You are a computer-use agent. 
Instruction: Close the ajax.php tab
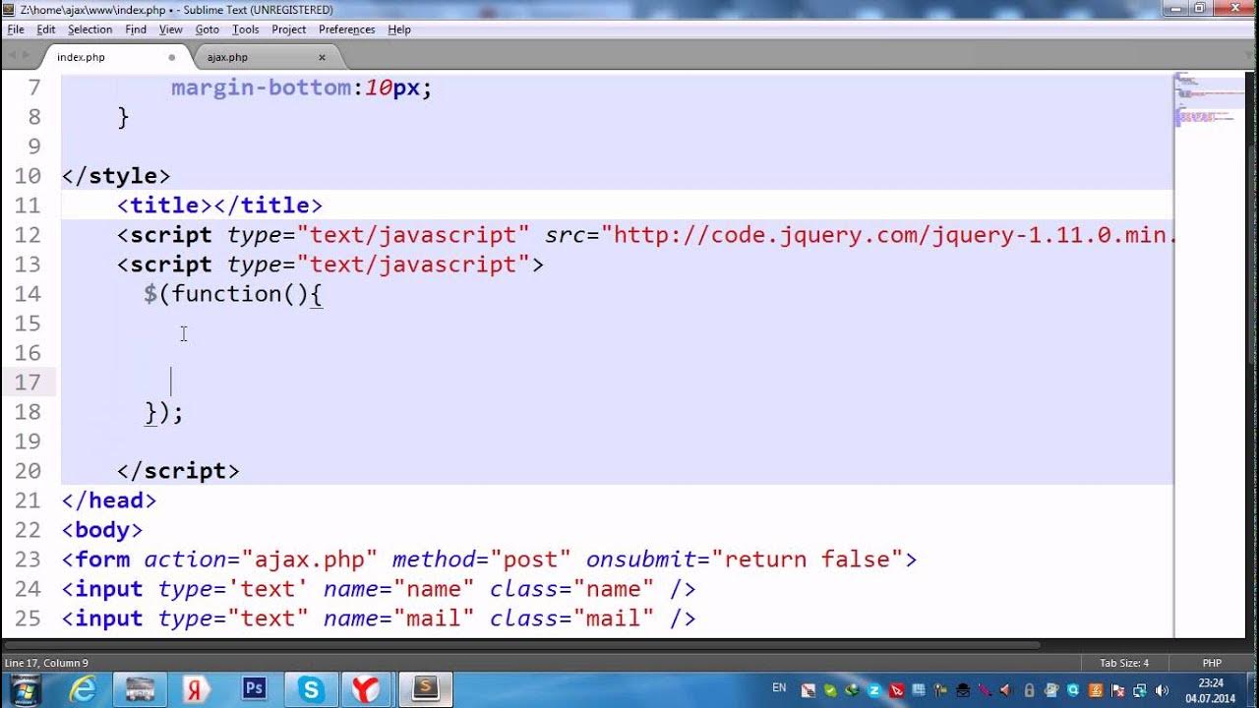coord(322,57)
